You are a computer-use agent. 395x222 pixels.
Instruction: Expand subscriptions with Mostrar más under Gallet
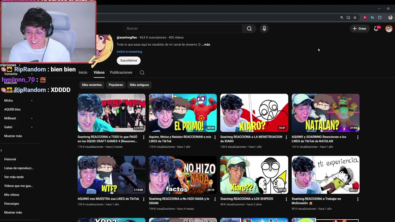click(x=13, y=136)
